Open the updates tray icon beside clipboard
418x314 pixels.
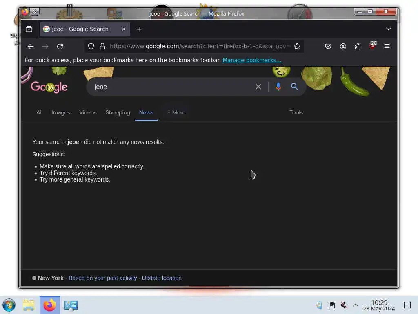click(319, 305)
